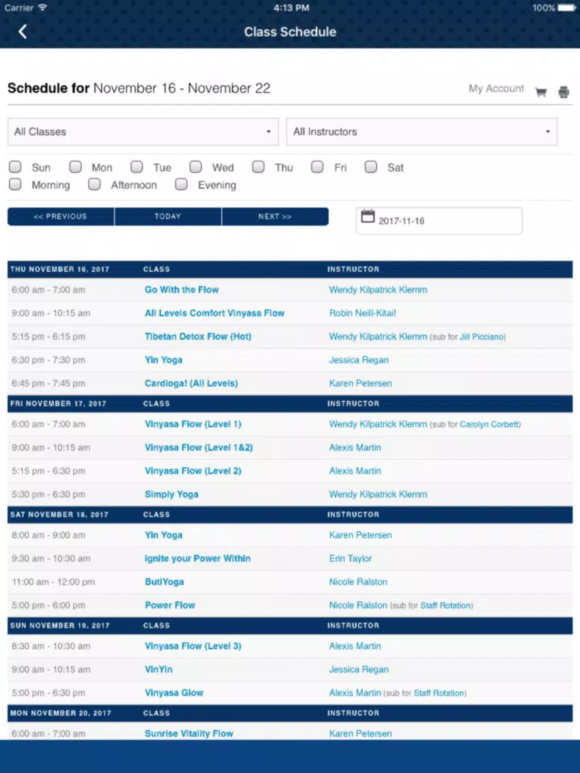Enable the Evening time filter
Viewport: 580px width, 773px height.
pos(182,184)
